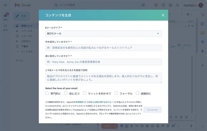Open the Gmail main menu hamburger

5,5
